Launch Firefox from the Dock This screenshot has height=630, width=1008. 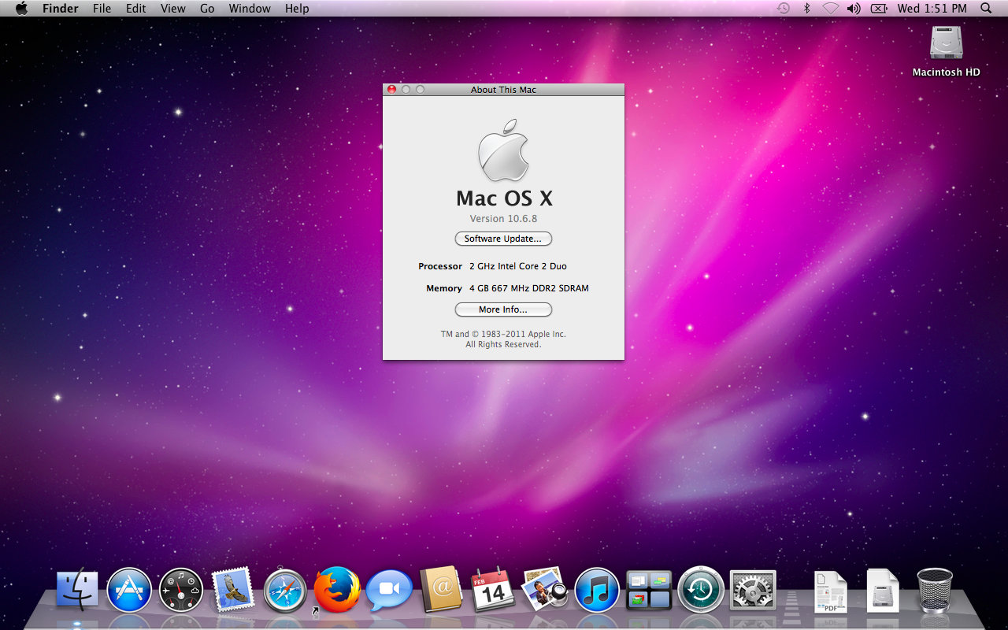click(337, 590)
